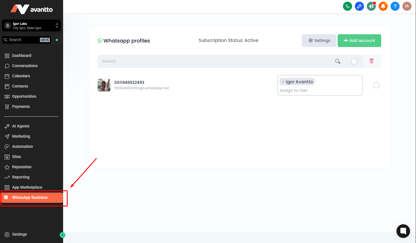416x243 pixels.
Task: Click the magnifier icon in profile search
Action: pos(338,61)
